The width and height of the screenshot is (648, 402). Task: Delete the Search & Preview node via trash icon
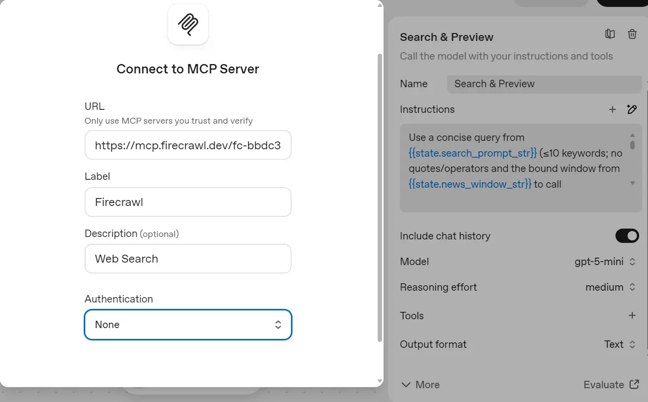point(633,34)
